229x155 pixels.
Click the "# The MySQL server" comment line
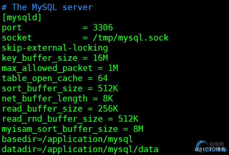pos(47,7)
